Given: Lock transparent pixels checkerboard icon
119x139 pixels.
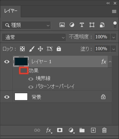Looking at the screenshot, I should (x=22, y=49).
